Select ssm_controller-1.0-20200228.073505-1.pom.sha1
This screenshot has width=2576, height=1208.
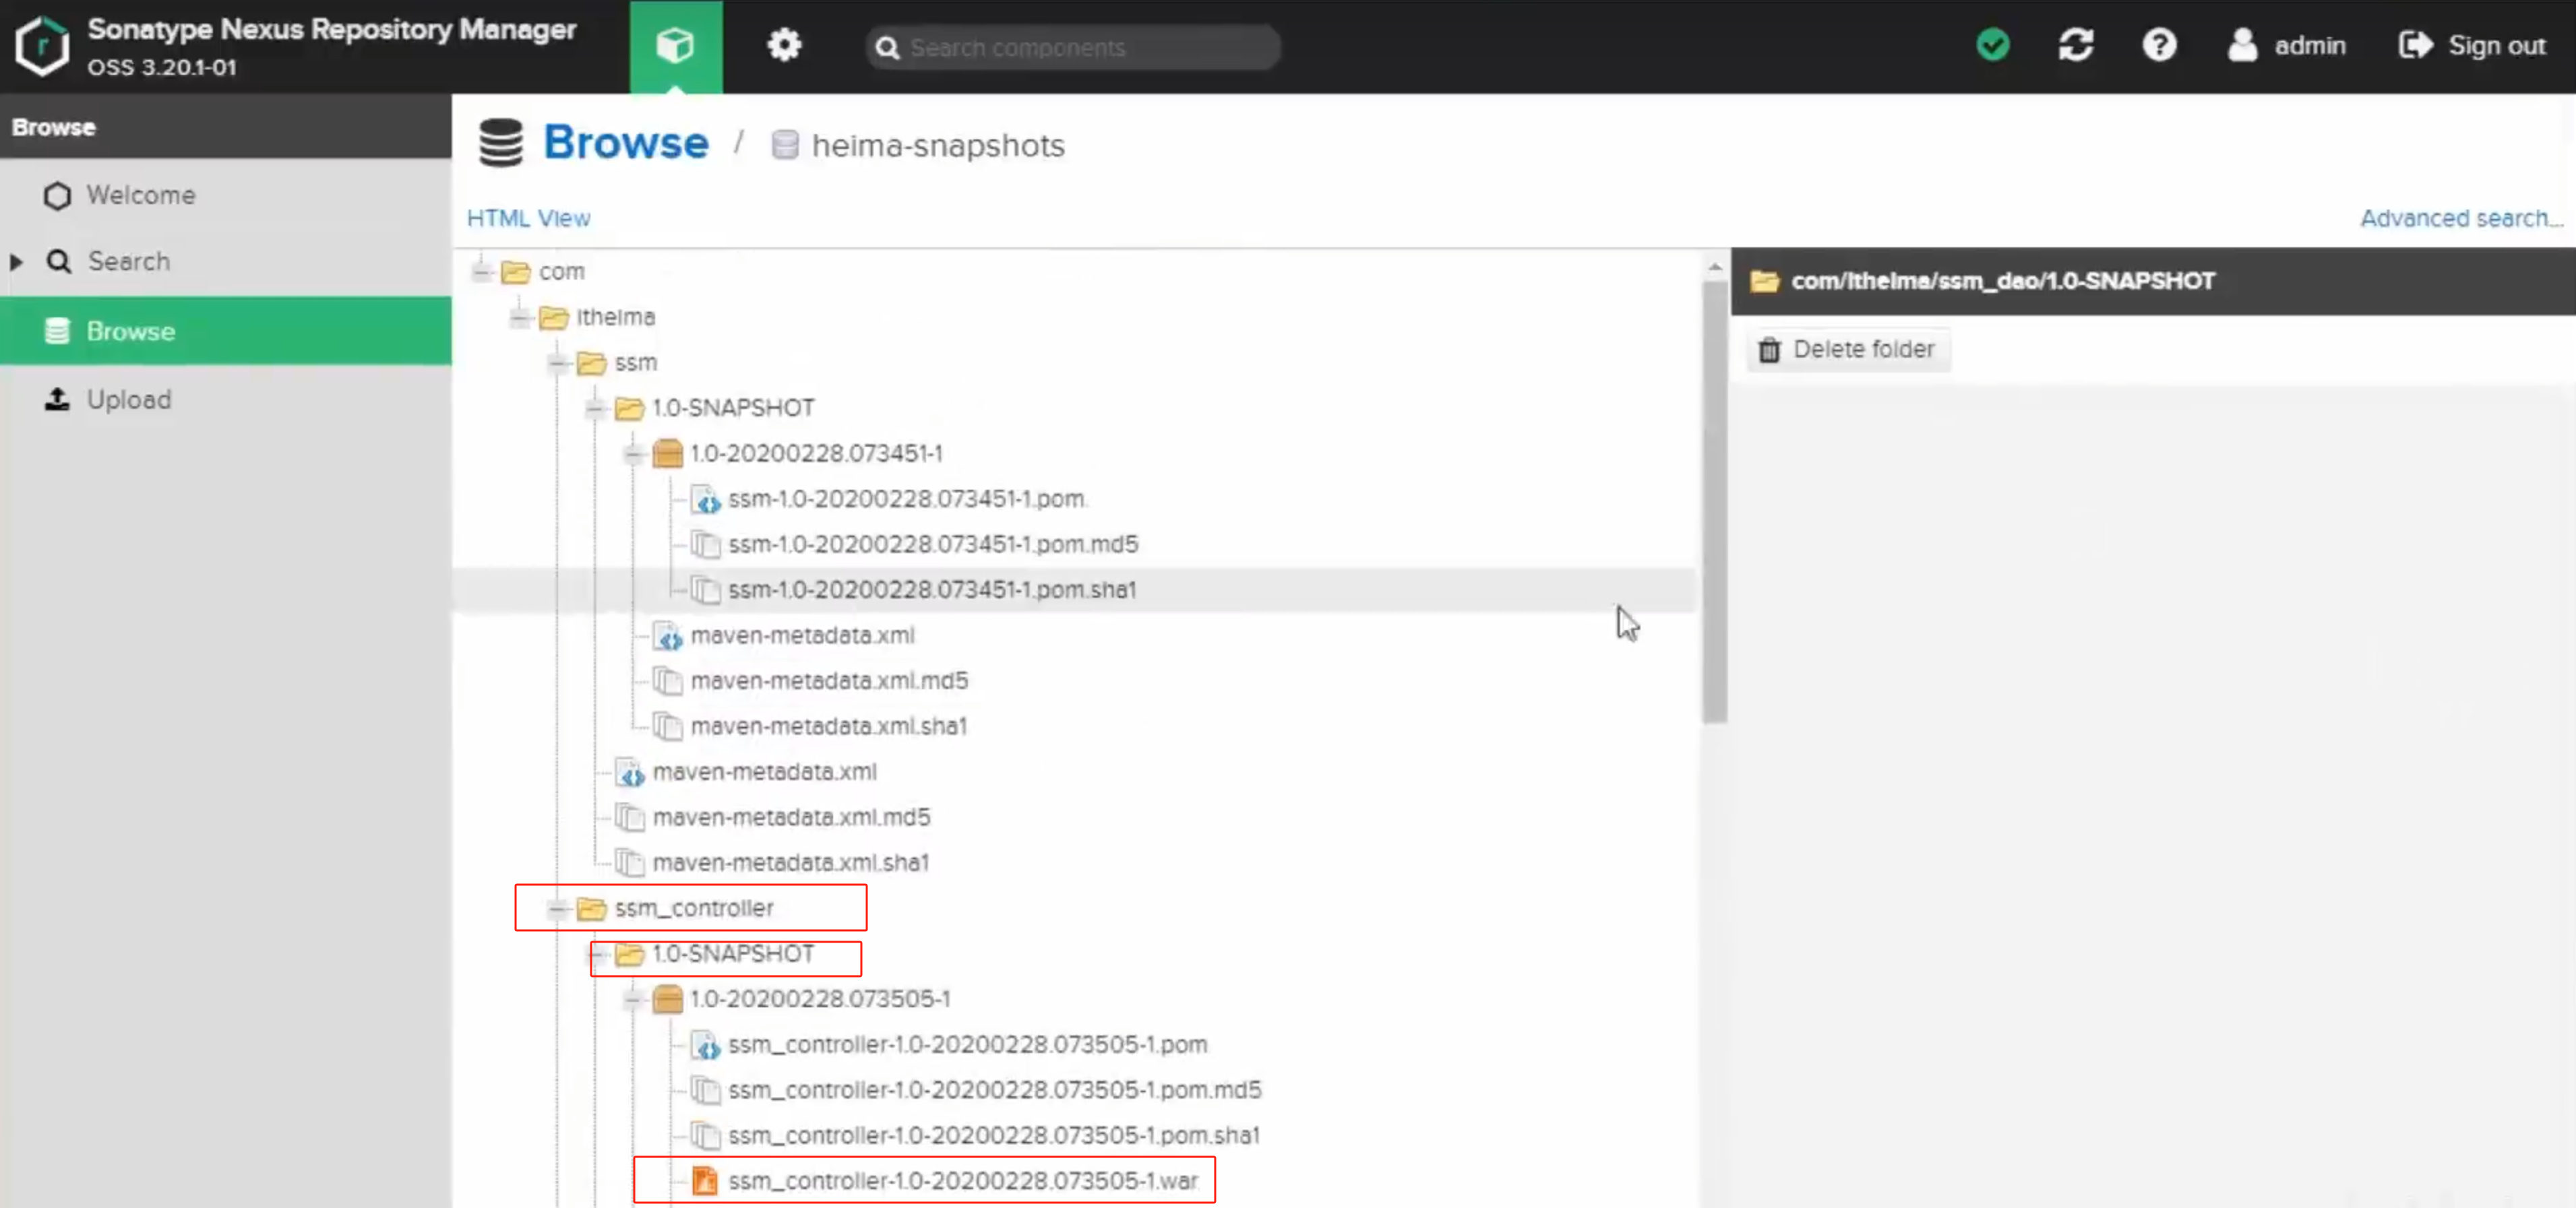(993, 1136)
